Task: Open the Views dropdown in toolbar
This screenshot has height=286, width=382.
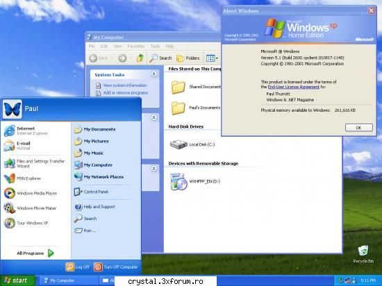Action: tap(212, 58)
